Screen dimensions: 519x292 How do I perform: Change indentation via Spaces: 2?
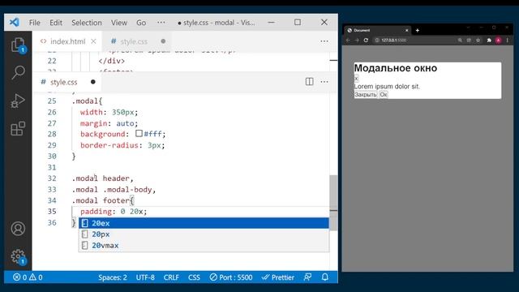pos(112,277)
